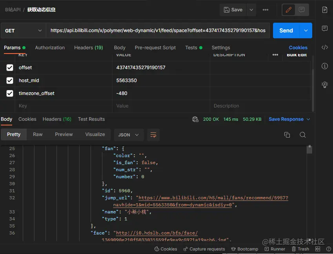Image resolution: width=333 pixels, height=254 pixels.
Task: Click the host_mid value 5563350
Action: (127, 80)
